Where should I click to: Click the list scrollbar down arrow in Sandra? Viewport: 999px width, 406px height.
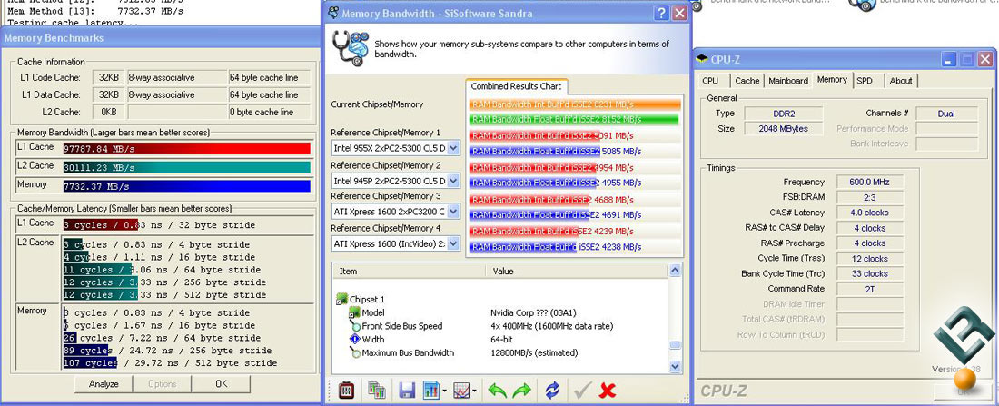pyautogui.click(x=676, y=366)
